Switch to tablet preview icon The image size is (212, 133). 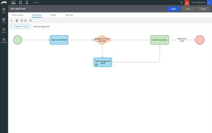pos(20,2)
